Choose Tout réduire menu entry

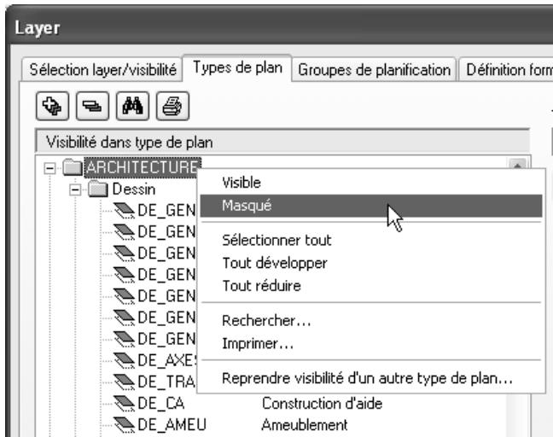pyautogui.click(x=371, y=286)
